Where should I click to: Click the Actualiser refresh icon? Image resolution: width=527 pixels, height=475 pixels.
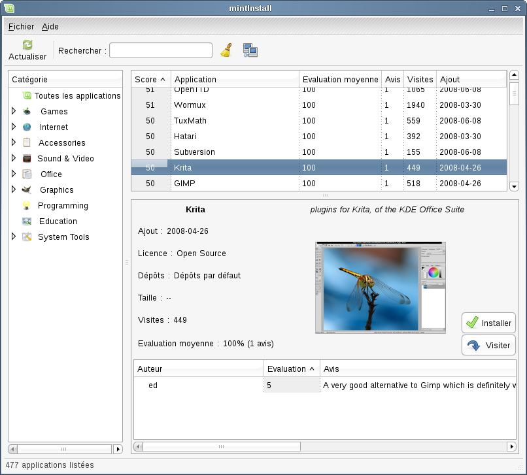click(27, 44)
